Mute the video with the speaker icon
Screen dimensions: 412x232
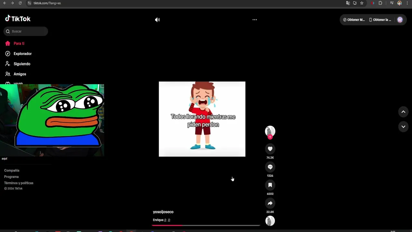click(x=157, y=20)
